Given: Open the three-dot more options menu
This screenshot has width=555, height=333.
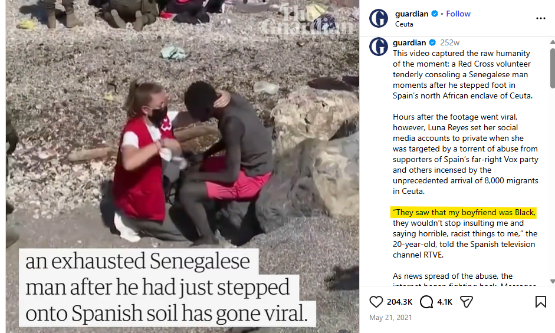Looking at the screenshot, I should [x=540, y=18].
